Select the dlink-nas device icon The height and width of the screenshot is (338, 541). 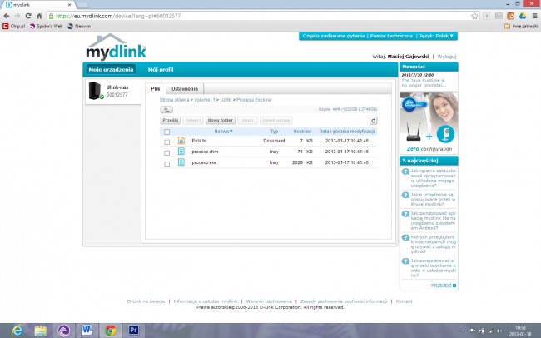tap(95, 91)
